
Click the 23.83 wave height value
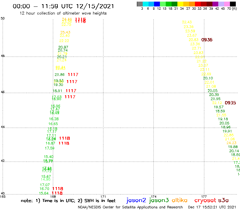198,53
